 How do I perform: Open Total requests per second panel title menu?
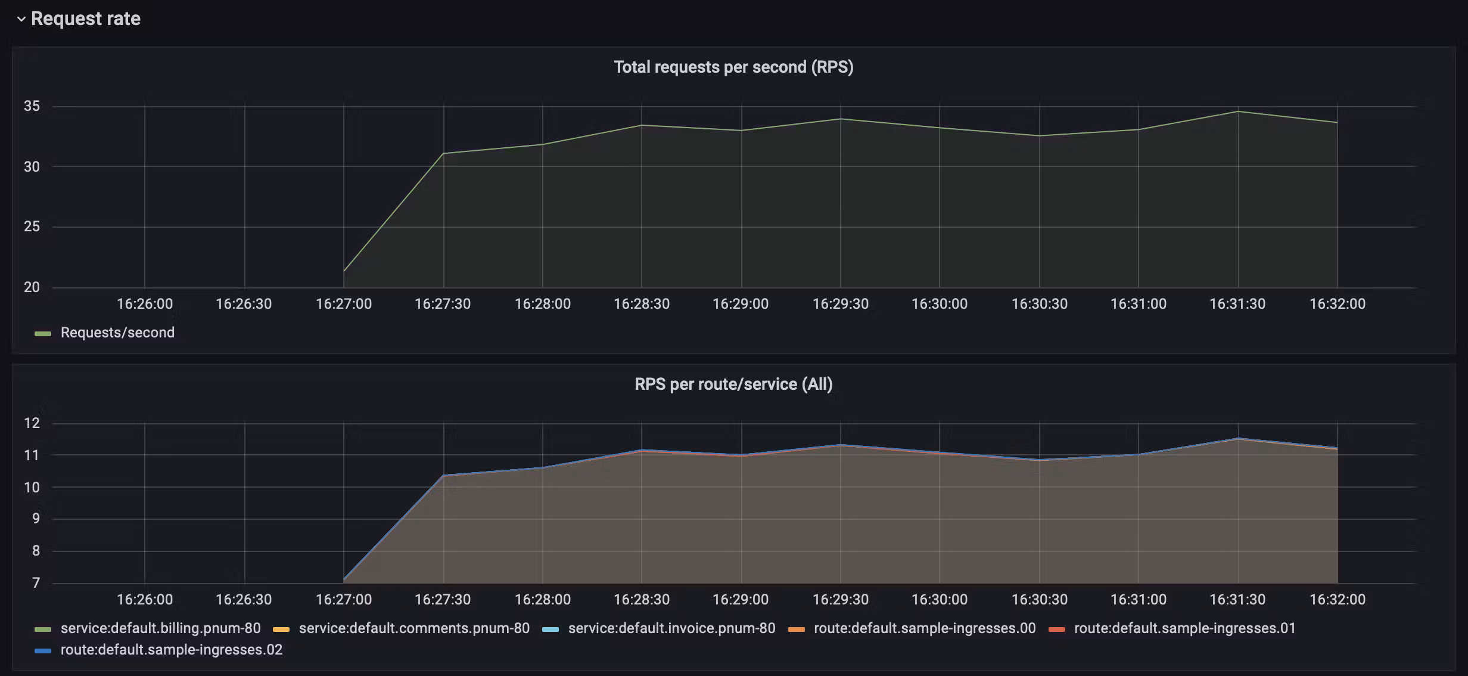[733, 67]
